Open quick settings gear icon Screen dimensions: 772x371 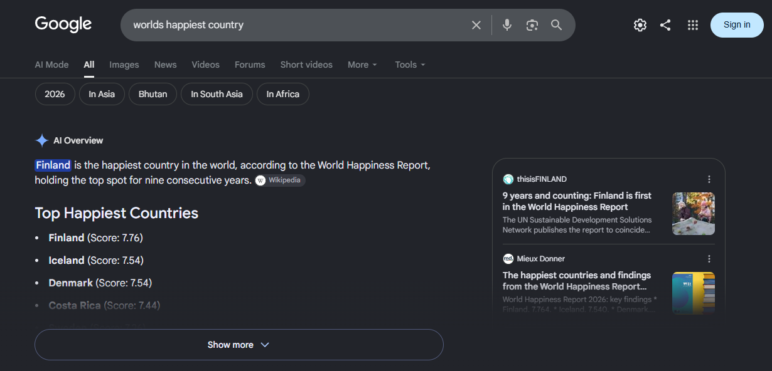pos(640,25)
